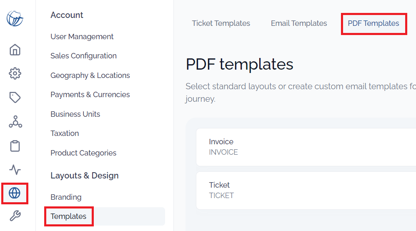This screenshot has width=416, height=231.
Task: Open Geography & Locations
Action: [90, 75]
